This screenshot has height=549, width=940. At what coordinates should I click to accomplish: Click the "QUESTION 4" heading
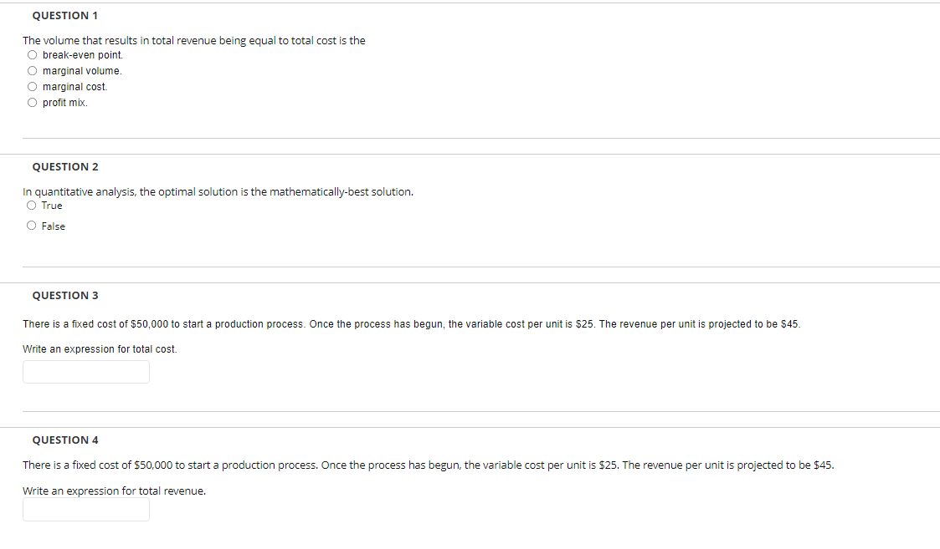[x=65, y=440]
